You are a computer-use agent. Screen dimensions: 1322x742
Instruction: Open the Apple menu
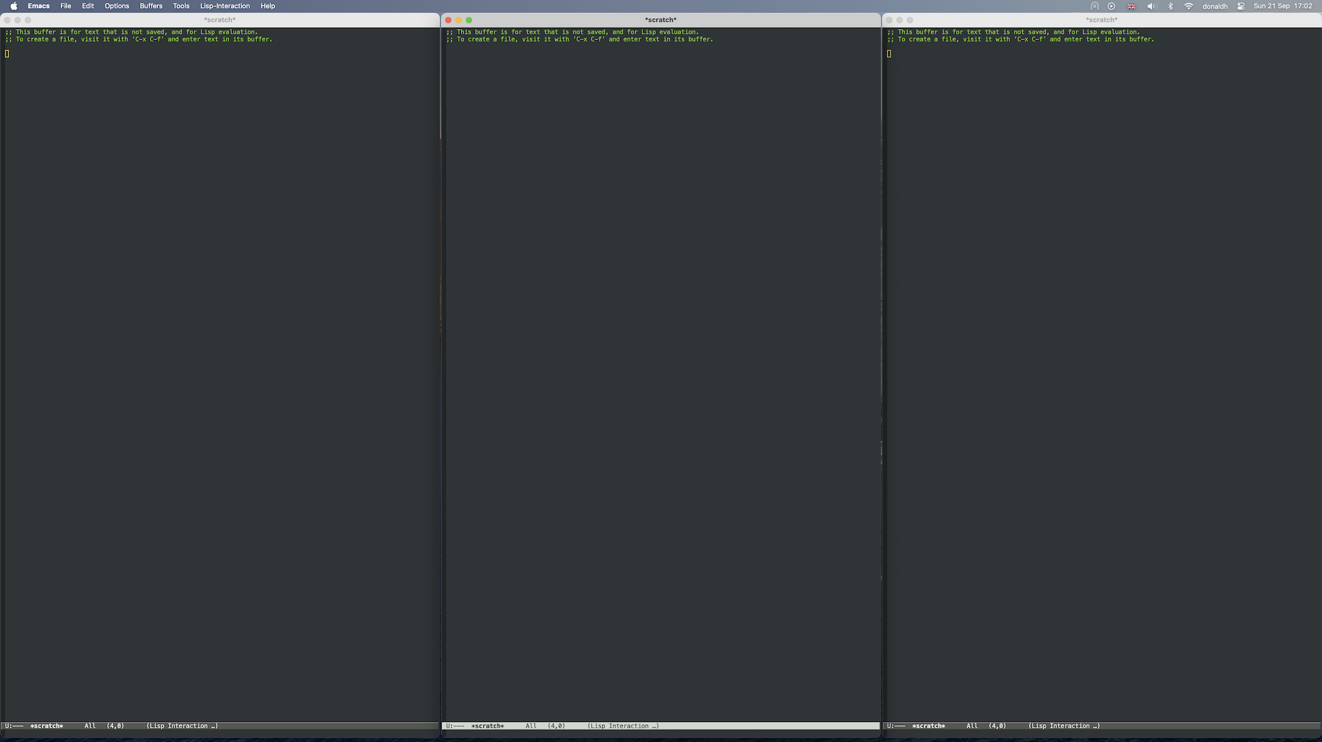(x=14, y=6)
